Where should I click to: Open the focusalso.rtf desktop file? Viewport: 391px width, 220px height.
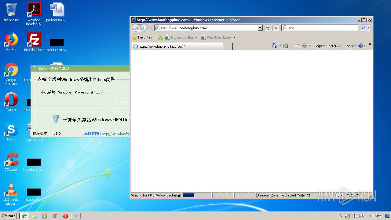click(x=34, y=132)
